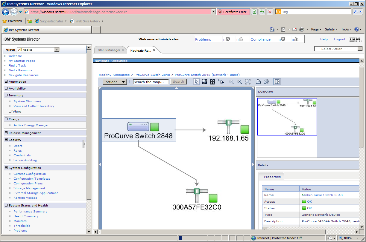Open the System Discovery link
The width and height of the screenshot is (366, 242).
pyautogui.click(x=27, y=101)
